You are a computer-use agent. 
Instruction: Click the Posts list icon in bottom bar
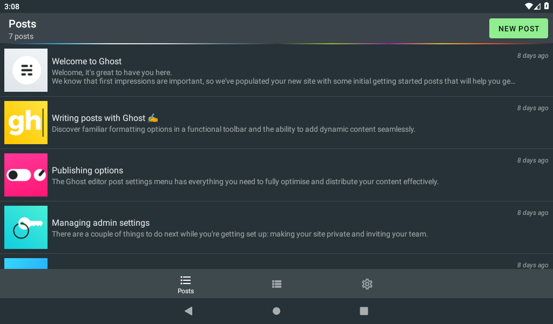click(x=186, y=280)
